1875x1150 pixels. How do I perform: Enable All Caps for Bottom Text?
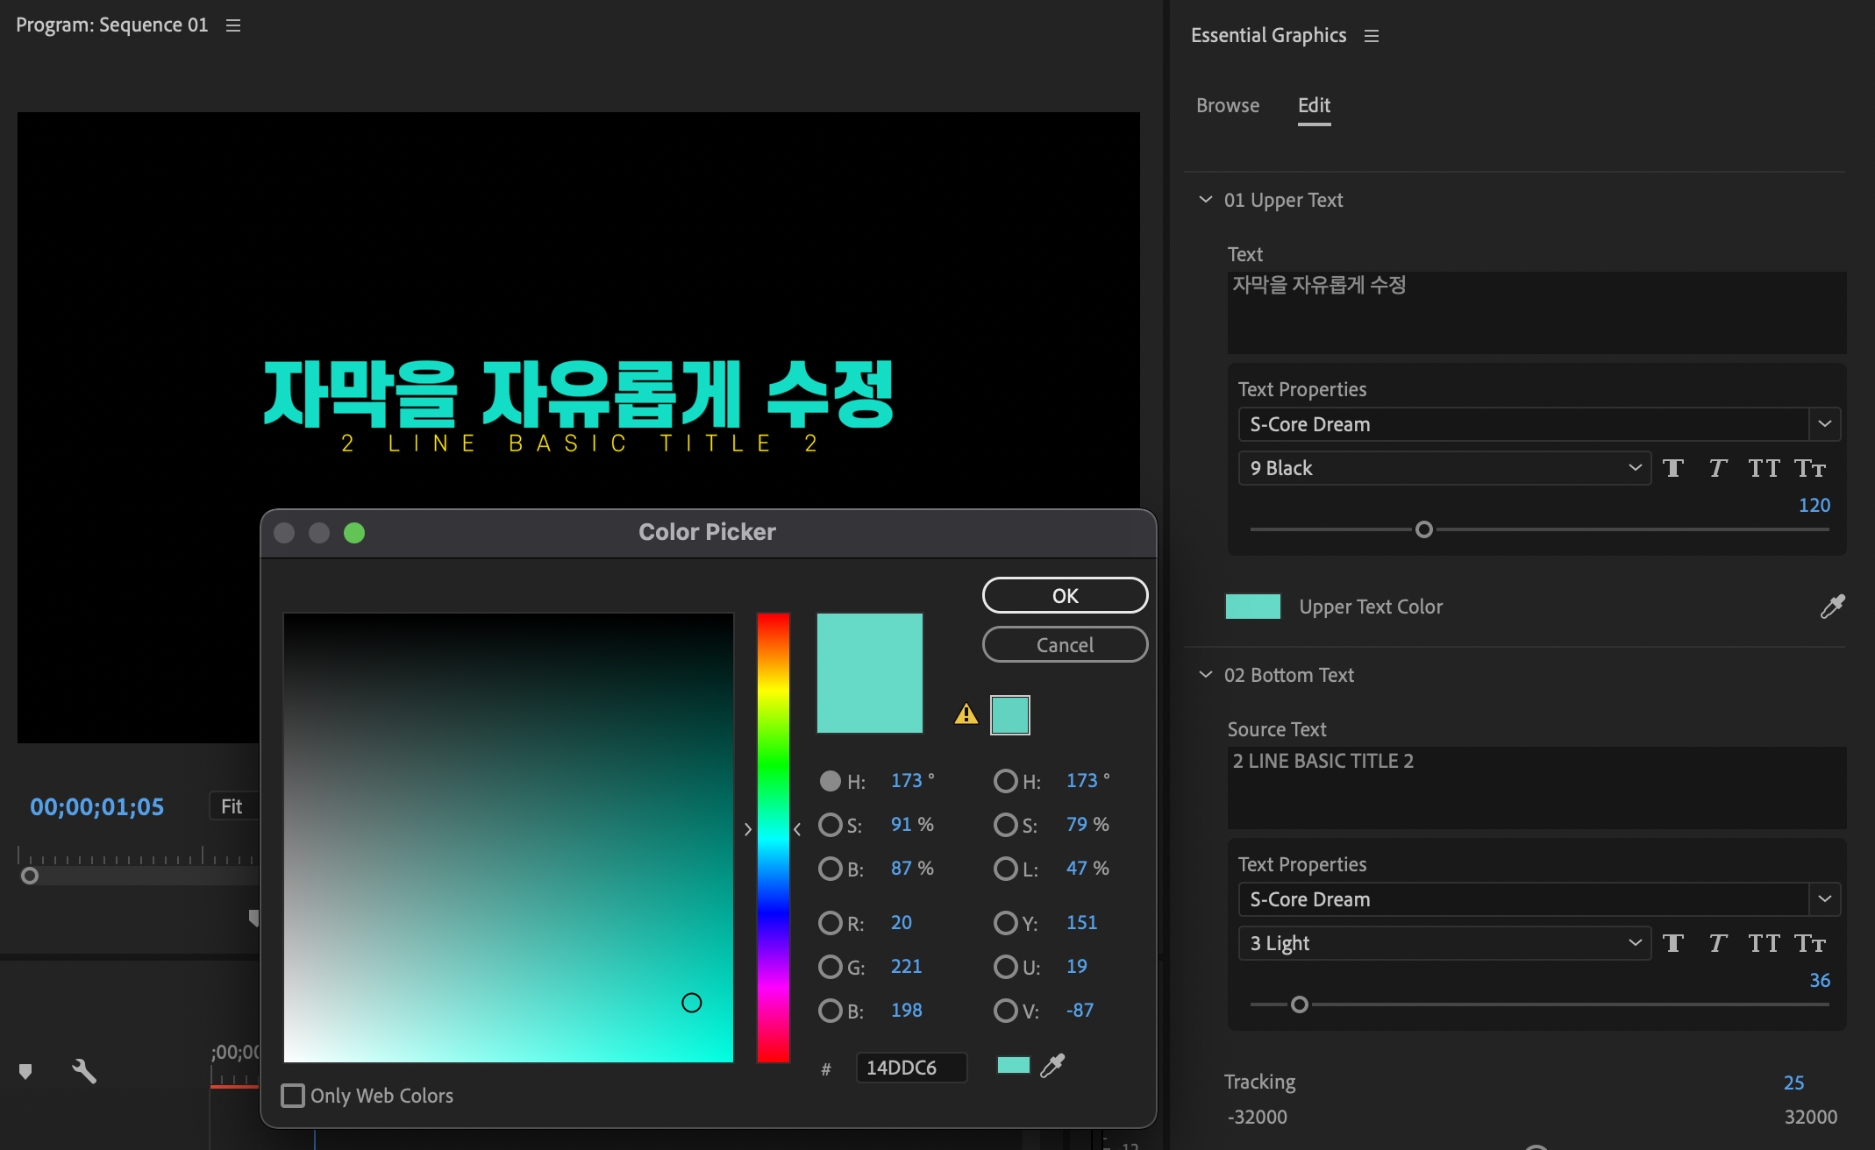(1764, 943)
